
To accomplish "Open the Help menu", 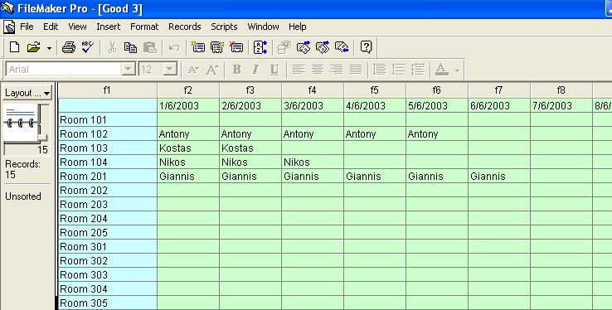I will click(x=298, y=27).
